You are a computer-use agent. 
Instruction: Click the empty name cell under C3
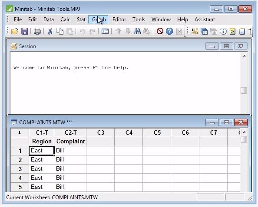click(x=100, y=141)
